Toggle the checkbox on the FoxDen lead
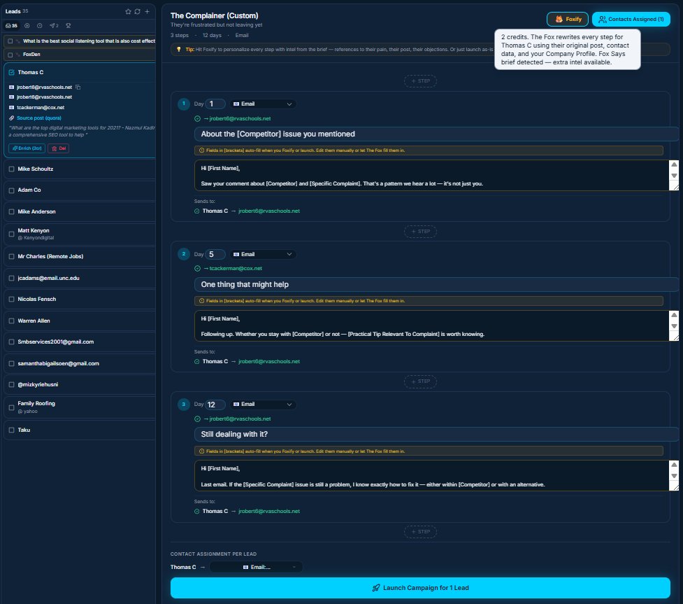This screenshot has height=604, width=683. pyautogui.click(x=10, y=54)
